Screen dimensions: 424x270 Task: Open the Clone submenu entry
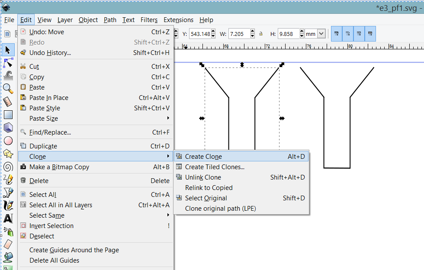click(x=96, y=156)
